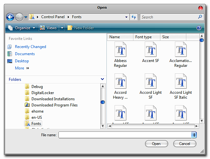The width and height of the screenshot is (210, 159).
Task: Select the Accord Light SF Italic font
Action: pyautogui.click(x=181, y=86)
